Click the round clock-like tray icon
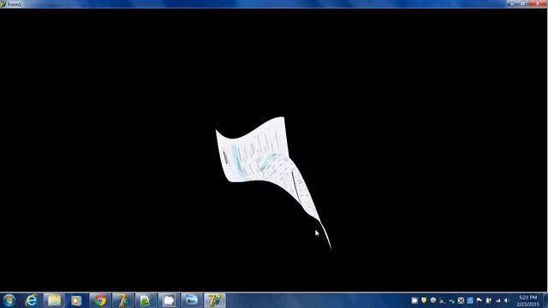This screenshot has width=548, height=308. [x=433, y=300]
